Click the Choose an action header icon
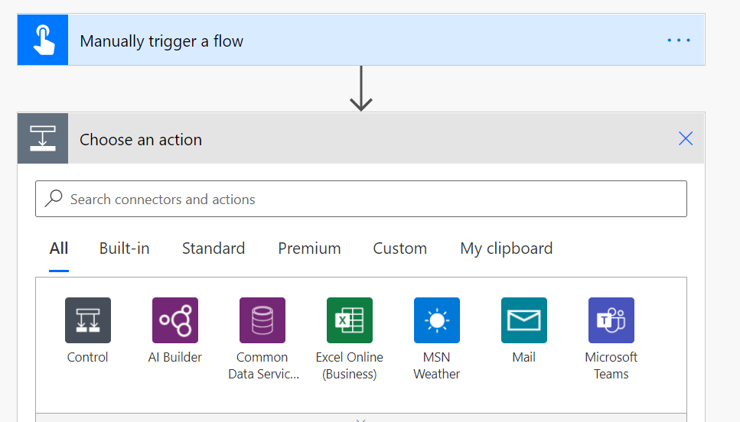 [x=43, y=138]
